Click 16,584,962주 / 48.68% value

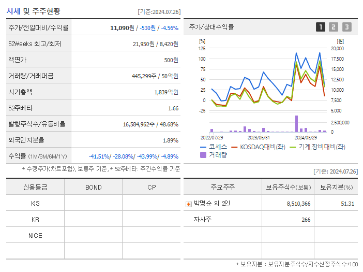[150, 124]
